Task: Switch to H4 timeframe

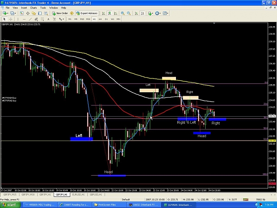Action: point(100,19)
